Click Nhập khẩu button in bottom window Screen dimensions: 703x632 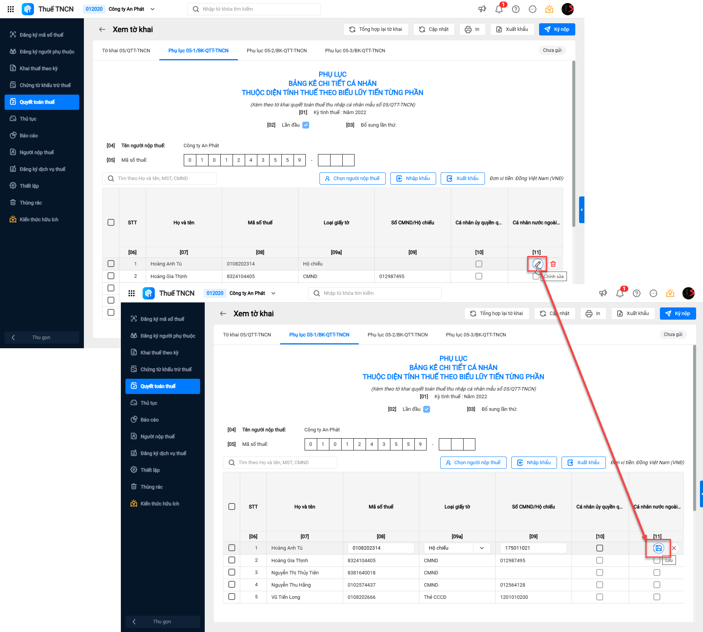pyautogui.click(x=534, y=463)
